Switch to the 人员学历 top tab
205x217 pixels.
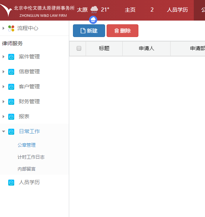(x=177, y=10)
